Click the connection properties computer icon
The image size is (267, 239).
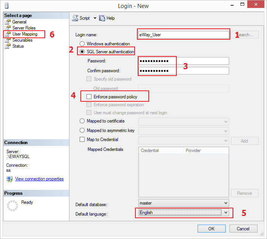click(x=9, y=179)
